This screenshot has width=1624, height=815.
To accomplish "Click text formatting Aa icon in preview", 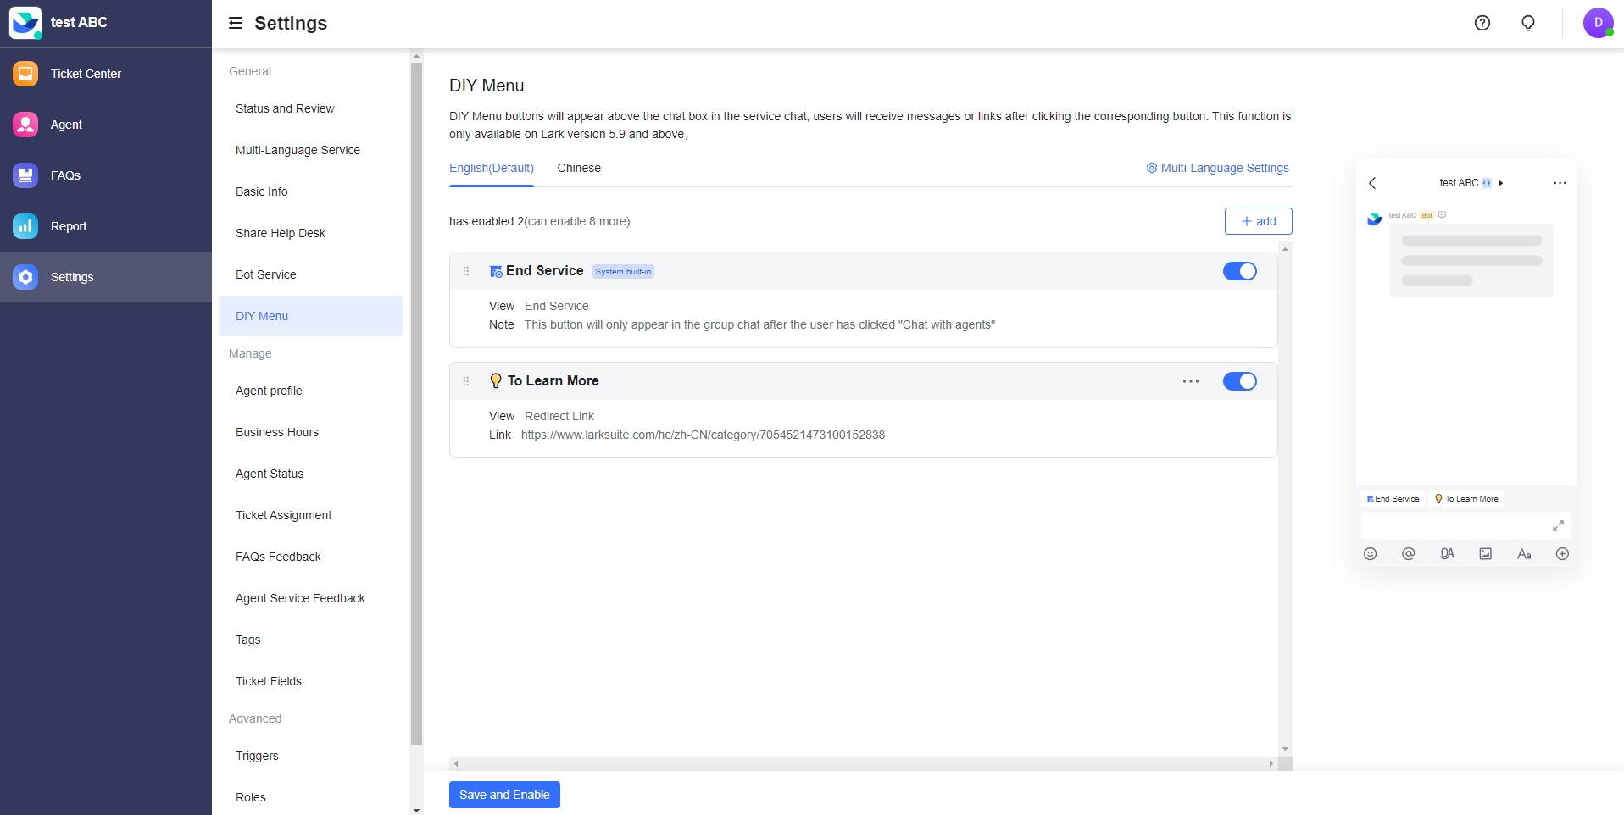I will [1524, 554].
